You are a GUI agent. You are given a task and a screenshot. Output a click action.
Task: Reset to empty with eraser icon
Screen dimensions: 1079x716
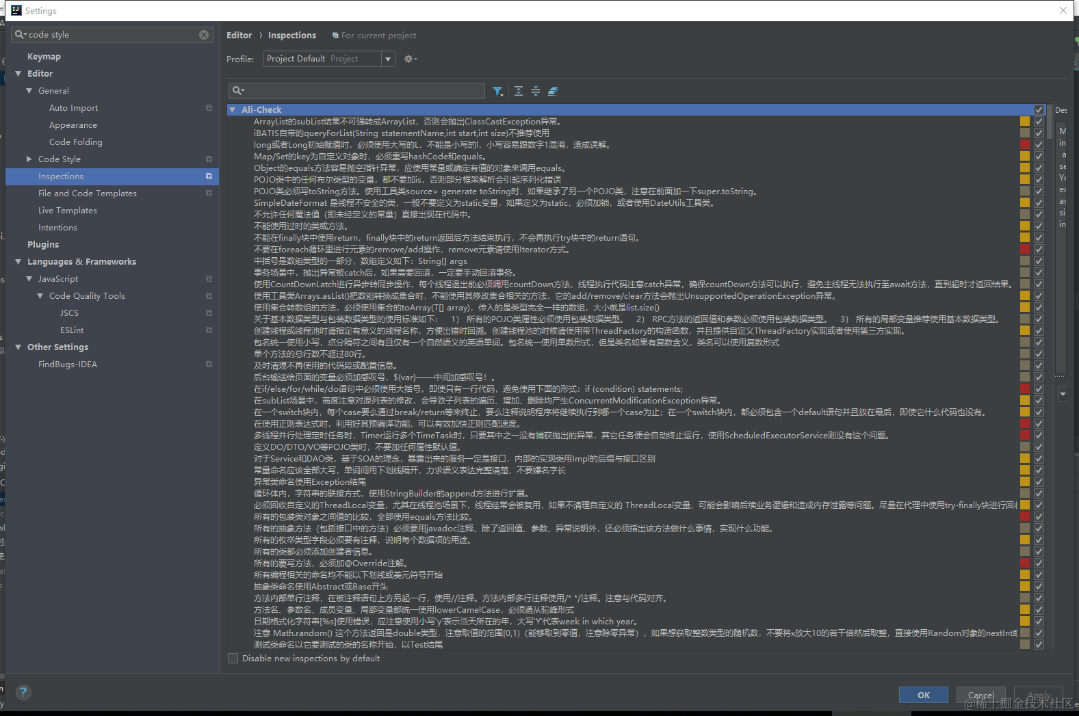tap(553, 91)
